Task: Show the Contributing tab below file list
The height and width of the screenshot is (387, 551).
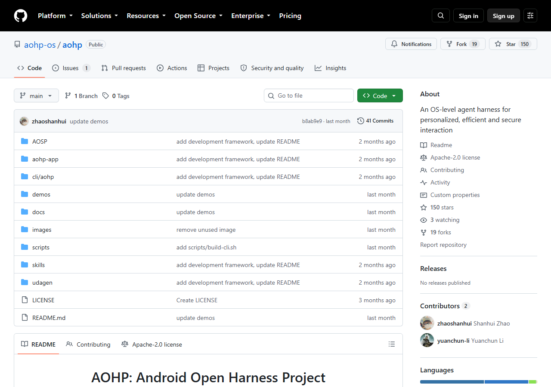Action: point(88,344)
